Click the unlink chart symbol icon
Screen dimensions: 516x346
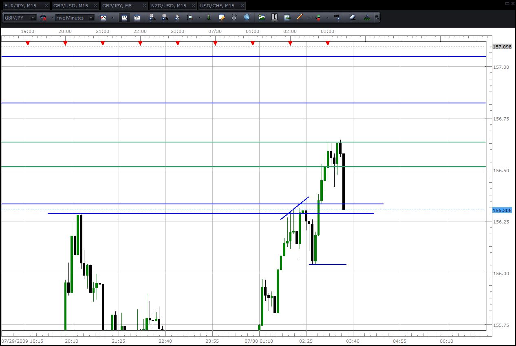coord(42,18)
